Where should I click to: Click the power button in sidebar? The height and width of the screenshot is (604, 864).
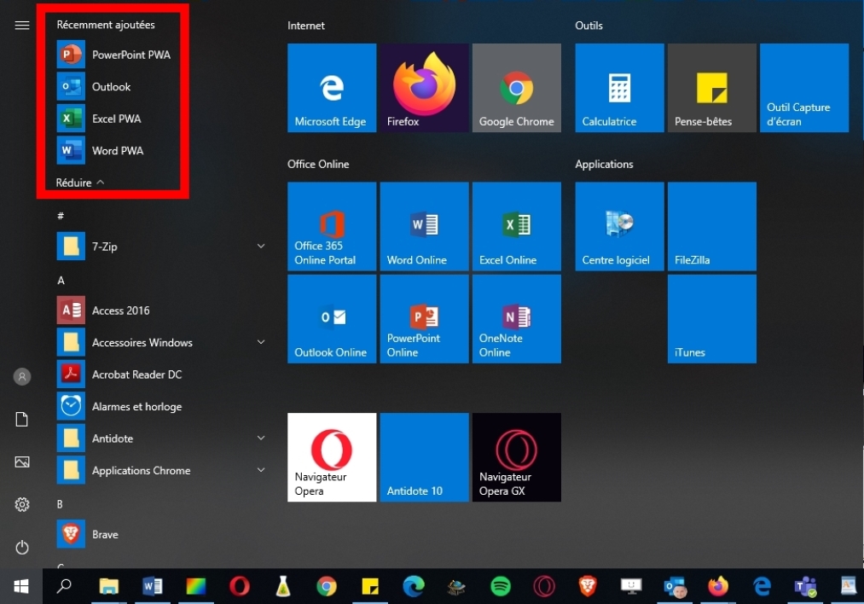click(22, 548)
